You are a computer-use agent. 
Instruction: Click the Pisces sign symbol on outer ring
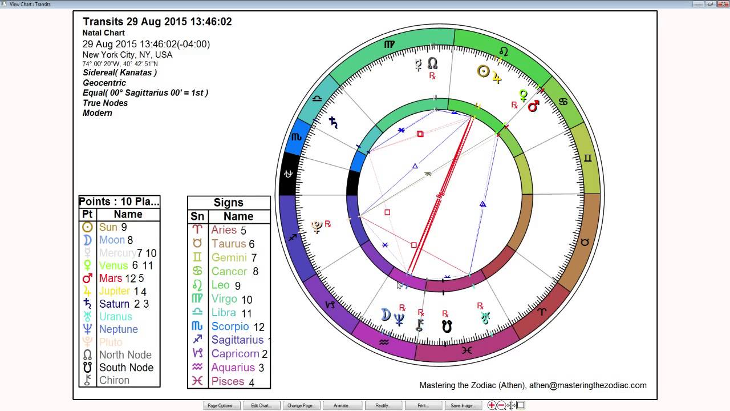tap(467, 350)
